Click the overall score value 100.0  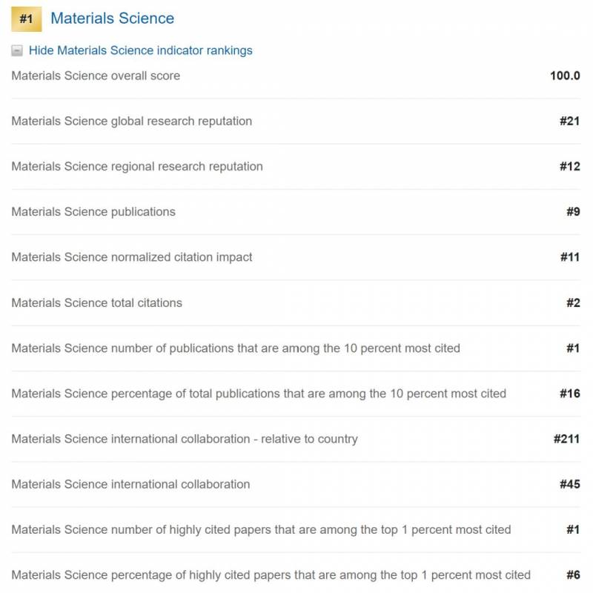click(x=565, y=76)
